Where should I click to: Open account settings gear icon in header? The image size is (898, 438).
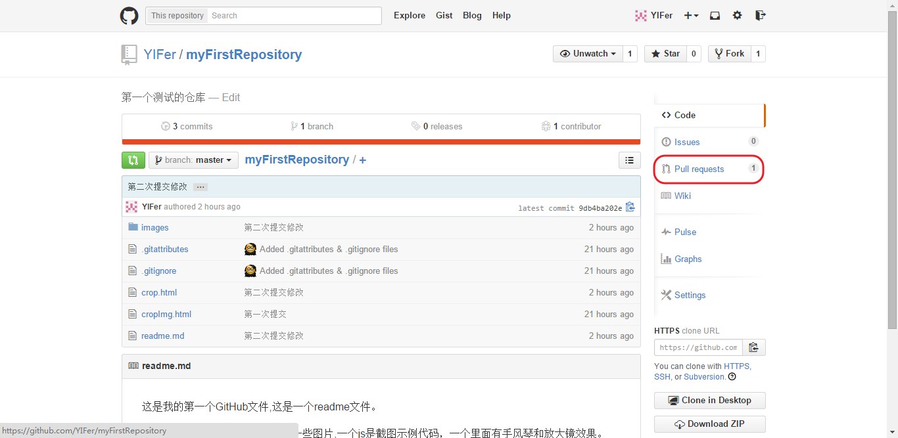point(737,16)
